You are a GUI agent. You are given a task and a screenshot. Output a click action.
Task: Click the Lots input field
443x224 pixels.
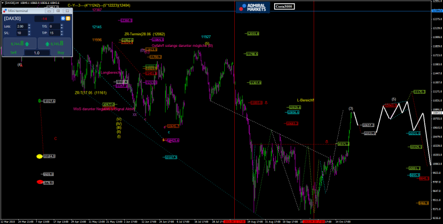(x=21, y=26)
